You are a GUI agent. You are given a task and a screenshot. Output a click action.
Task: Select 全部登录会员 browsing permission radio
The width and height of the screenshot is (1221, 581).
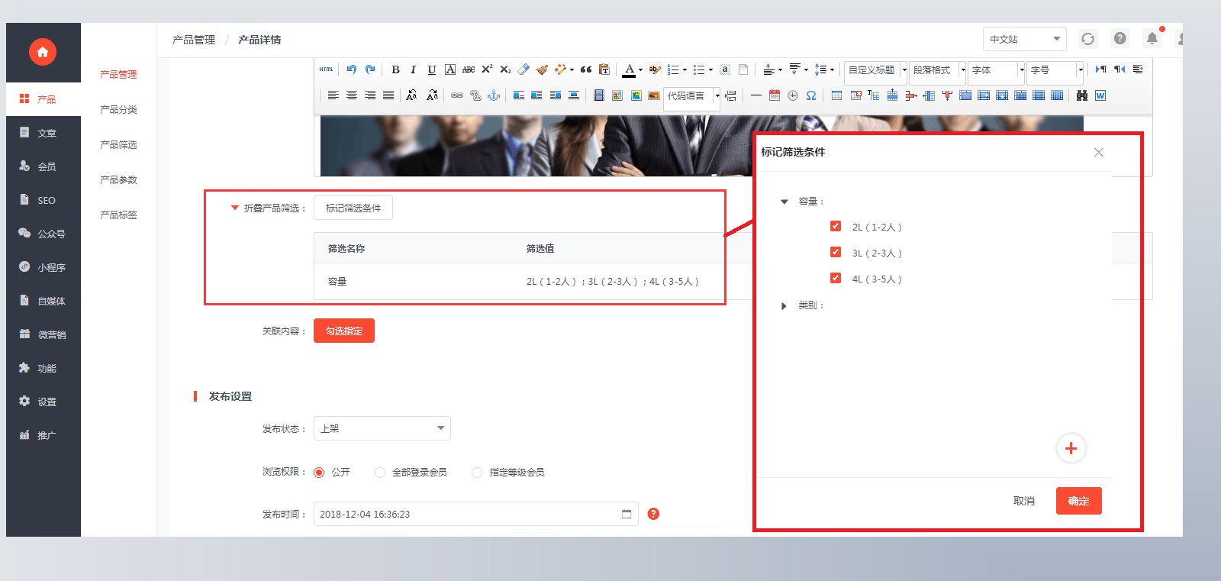click(380, 473)
